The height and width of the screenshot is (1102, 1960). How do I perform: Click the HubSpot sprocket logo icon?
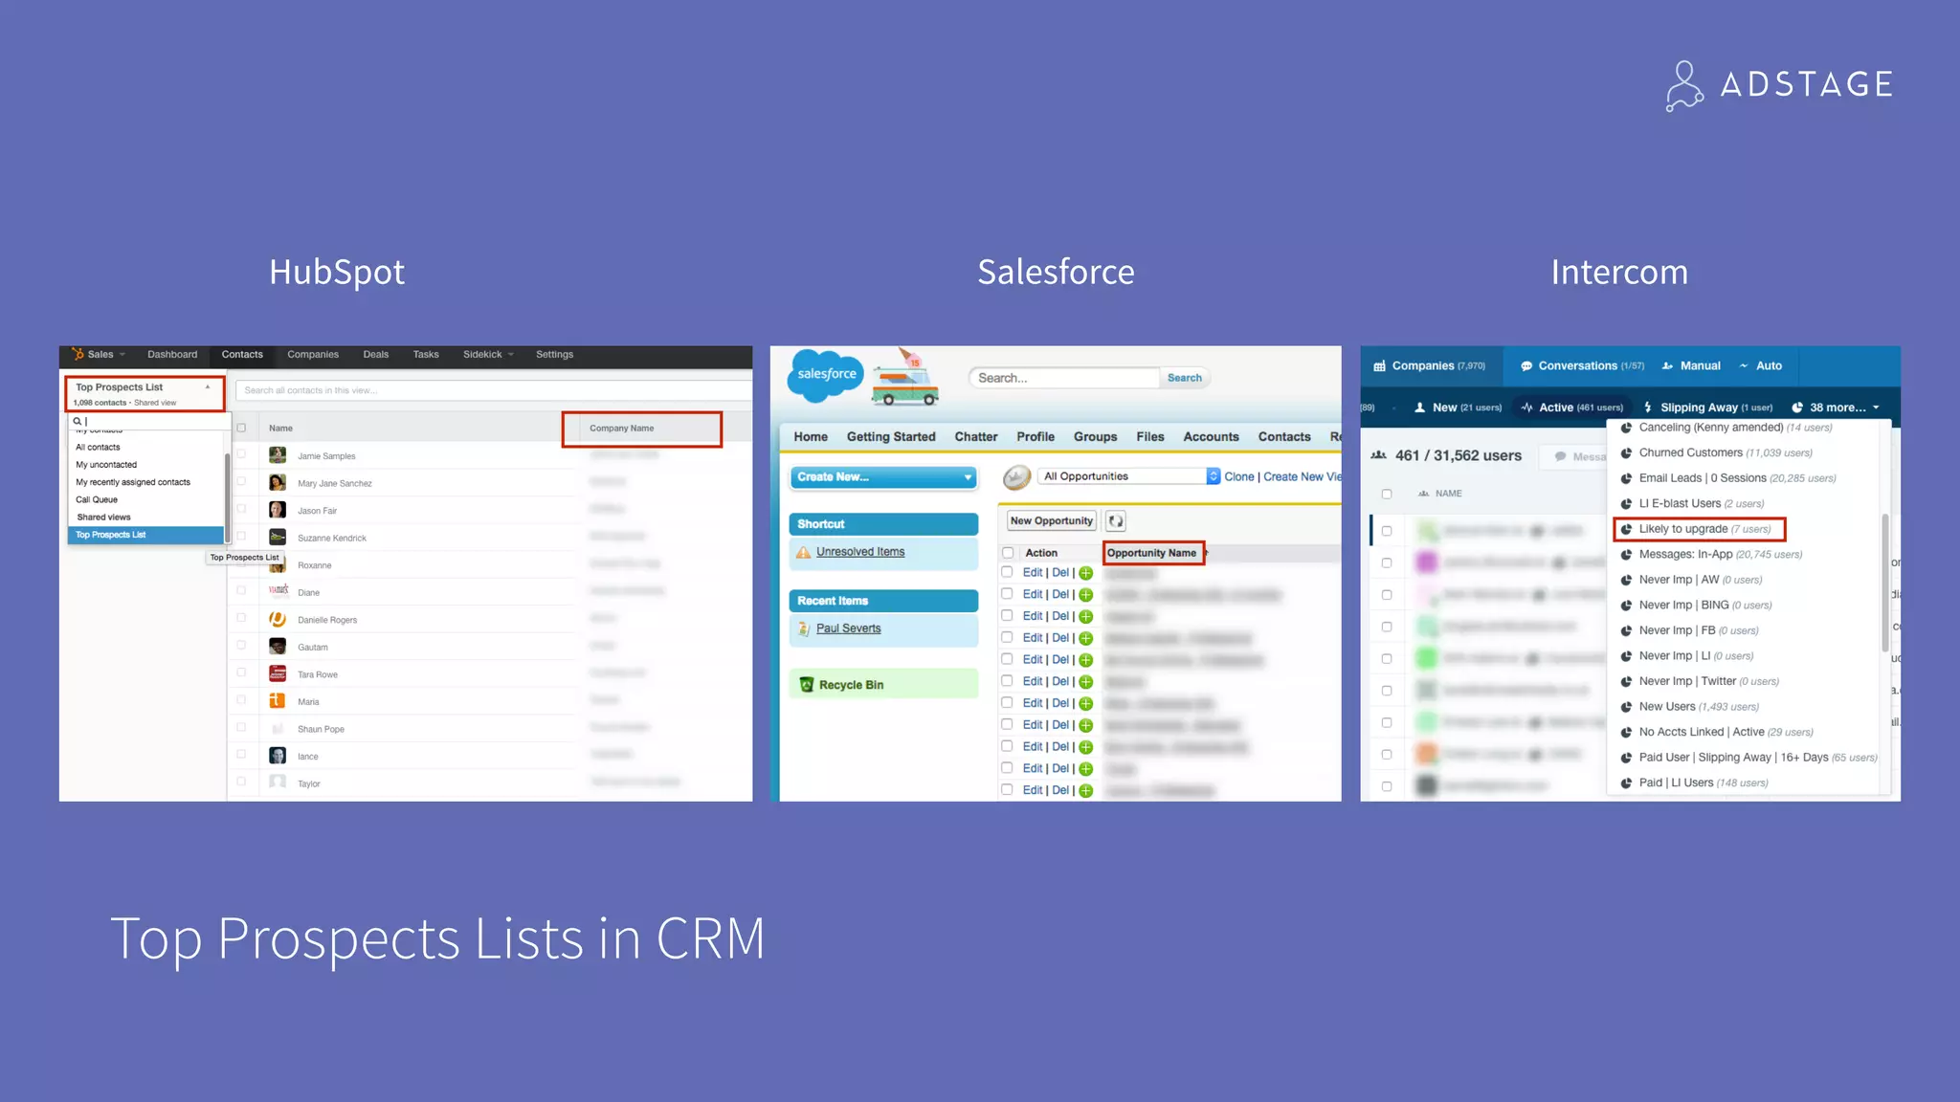pyautogui.click(x=78, y=354)
